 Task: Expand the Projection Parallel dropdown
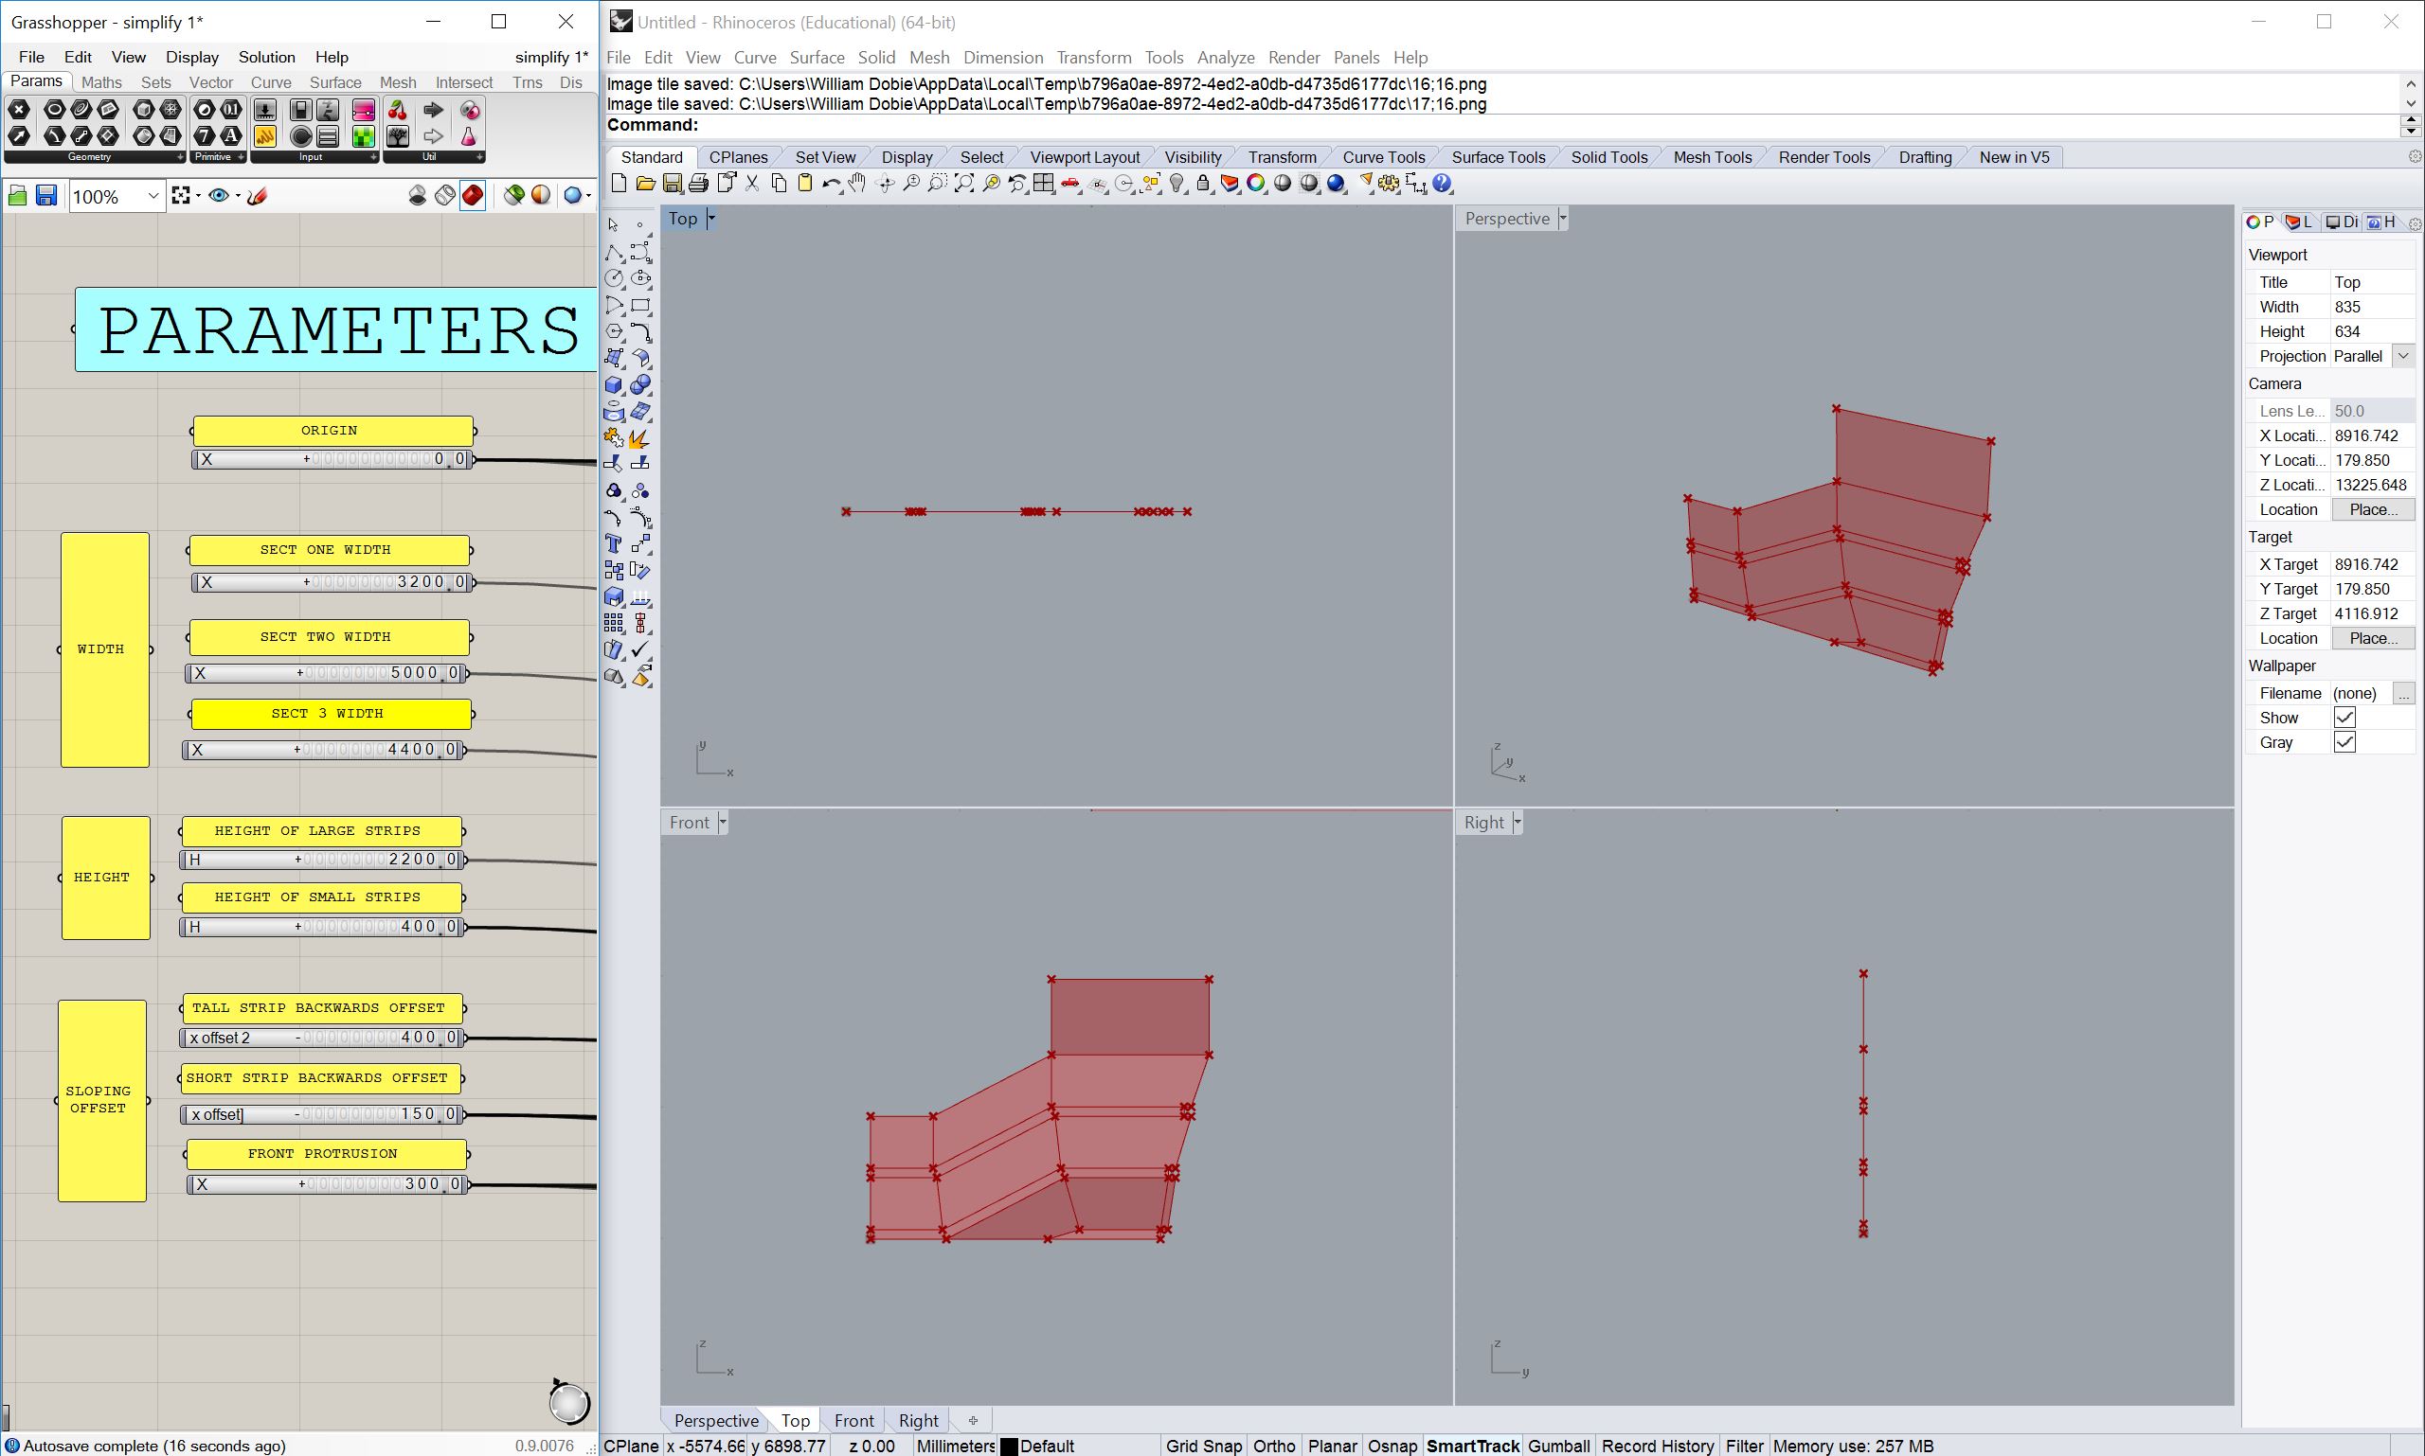coord(2402,356)
